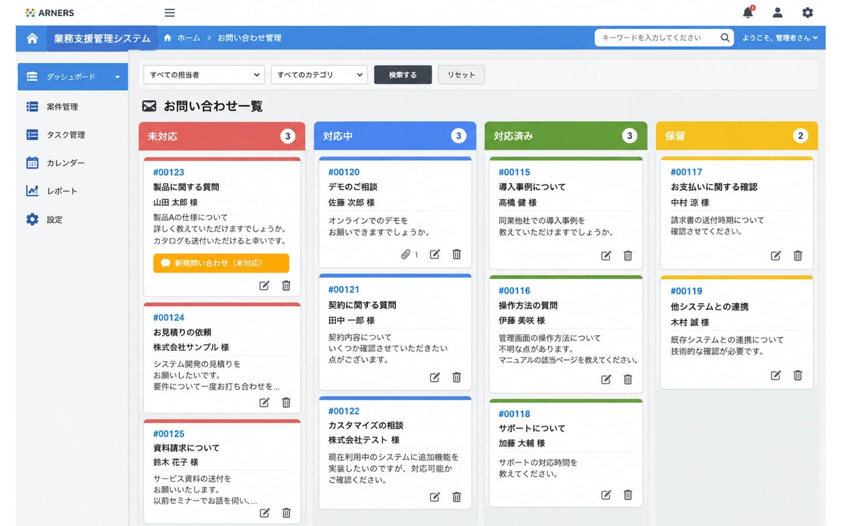Click the 検索する button
Screen dimensions: 842x526
403,75
